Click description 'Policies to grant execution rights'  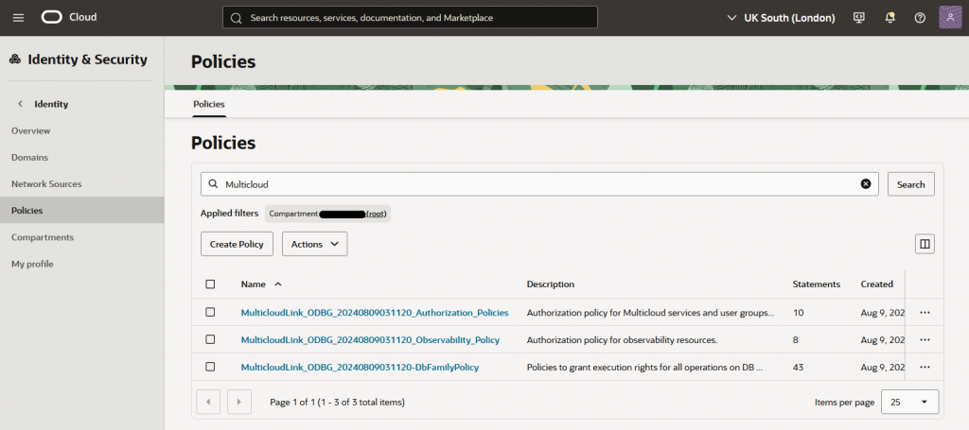click(645, 367)
